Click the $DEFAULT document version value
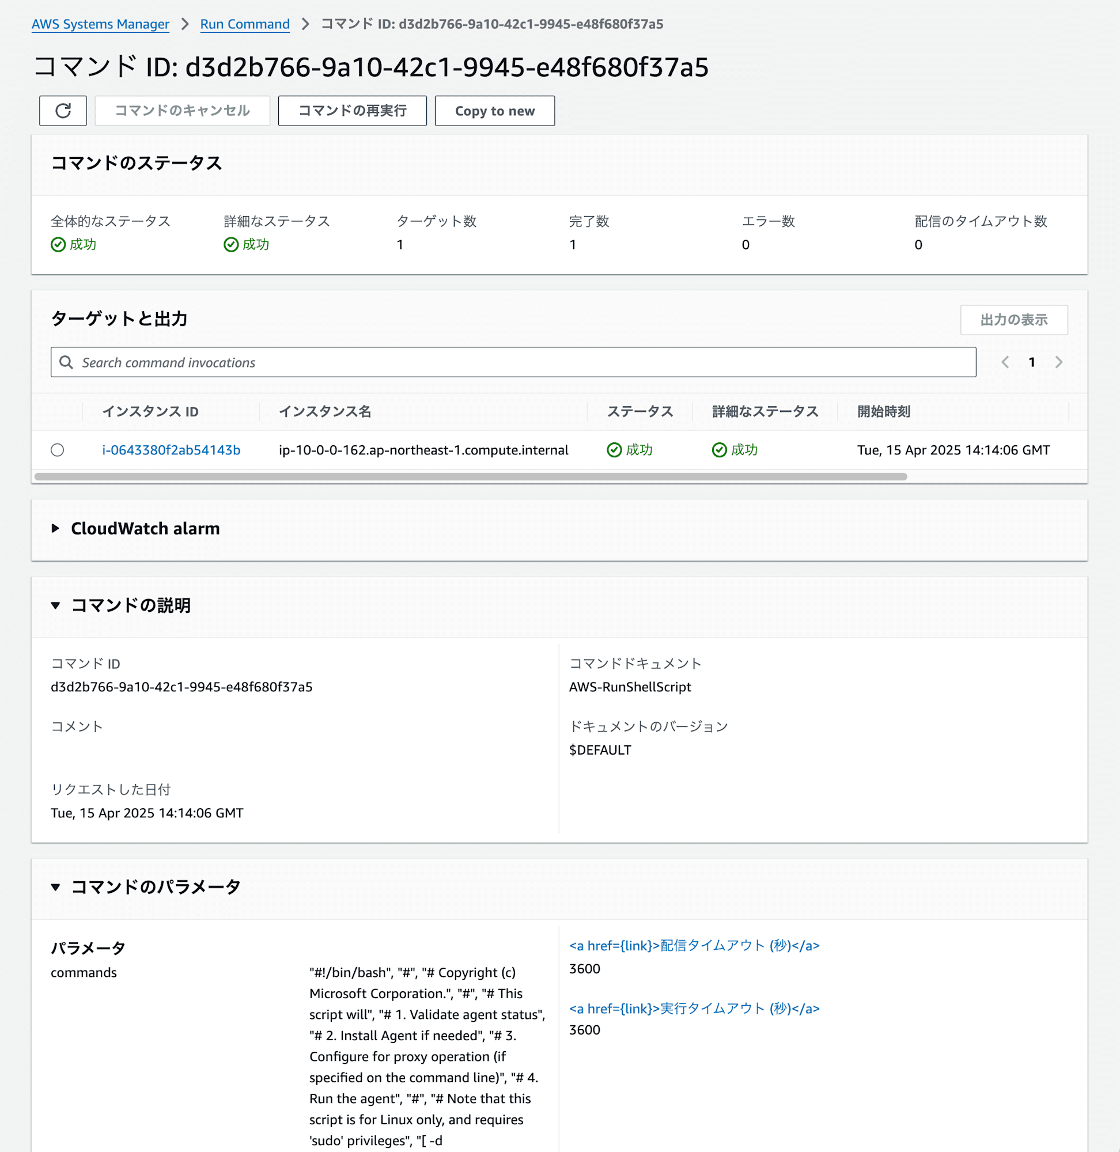1120x1152 pixels. [600, 750]
